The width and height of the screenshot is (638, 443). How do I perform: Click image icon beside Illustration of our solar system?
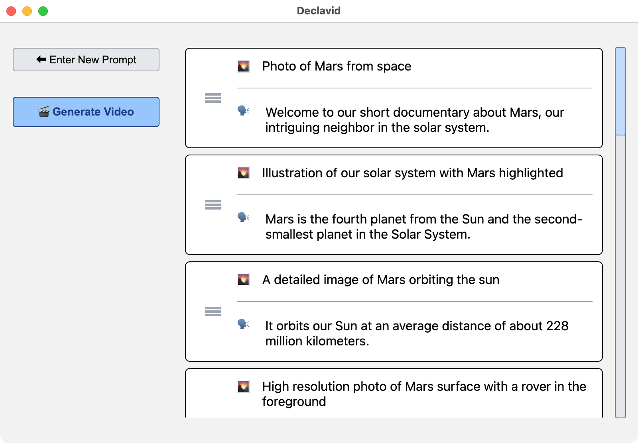243,173
